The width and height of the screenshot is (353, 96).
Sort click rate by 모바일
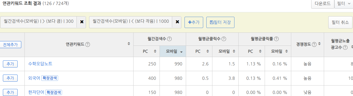(287, 51)
